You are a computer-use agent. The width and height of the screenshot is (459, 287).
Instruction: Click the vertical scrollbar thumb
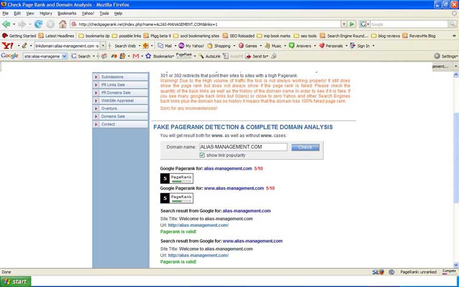pos(456,158)
